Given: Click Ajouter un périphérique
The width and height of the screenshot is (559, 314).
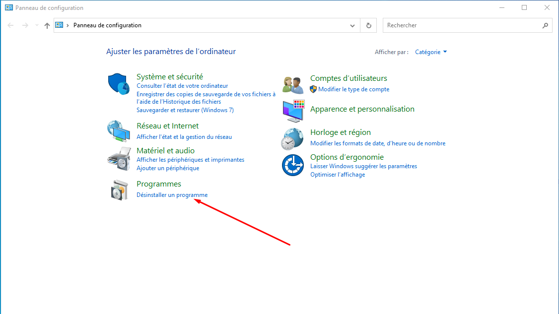Looking at the screenshot, I should click(x=168, y=168).
